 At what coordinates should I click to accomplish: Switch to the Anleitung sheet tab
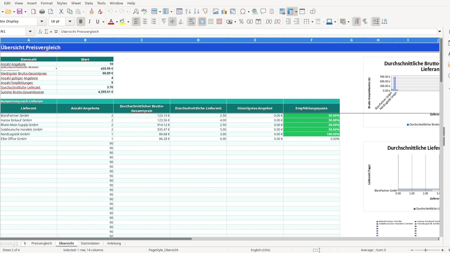114,243
